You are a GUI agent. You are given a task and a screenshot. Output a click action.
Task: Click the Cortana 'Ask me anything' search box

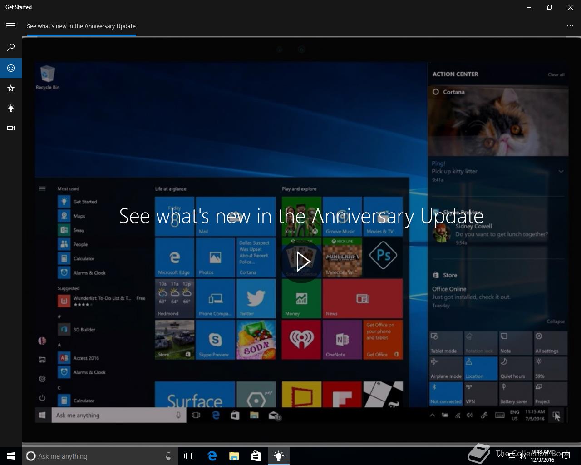[99, 456]
